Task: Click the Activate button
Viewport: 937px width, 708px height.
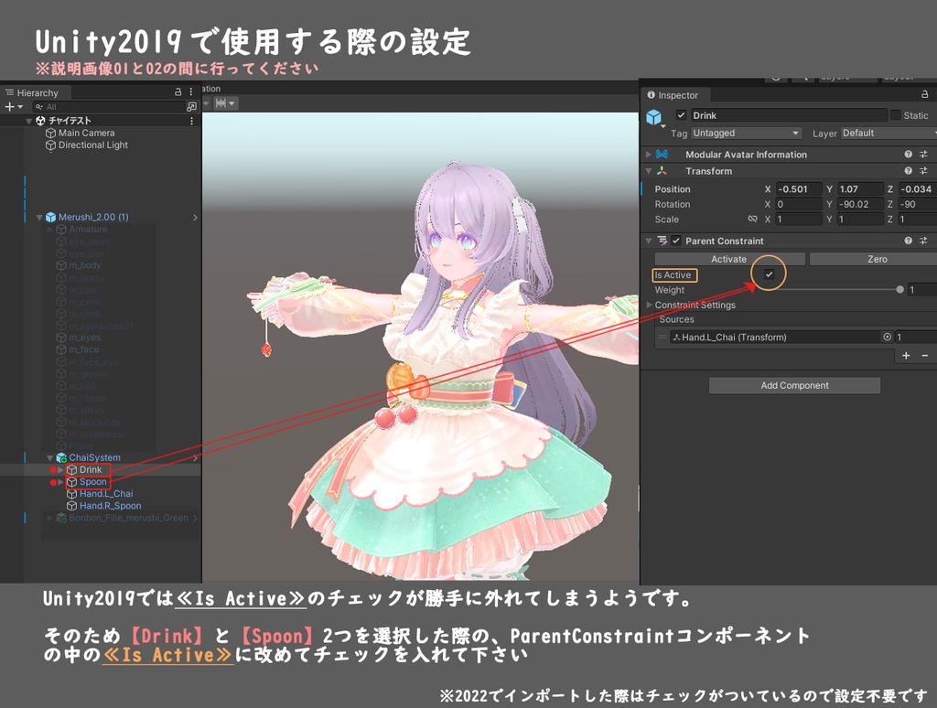Action: click(x=729, y=259)
